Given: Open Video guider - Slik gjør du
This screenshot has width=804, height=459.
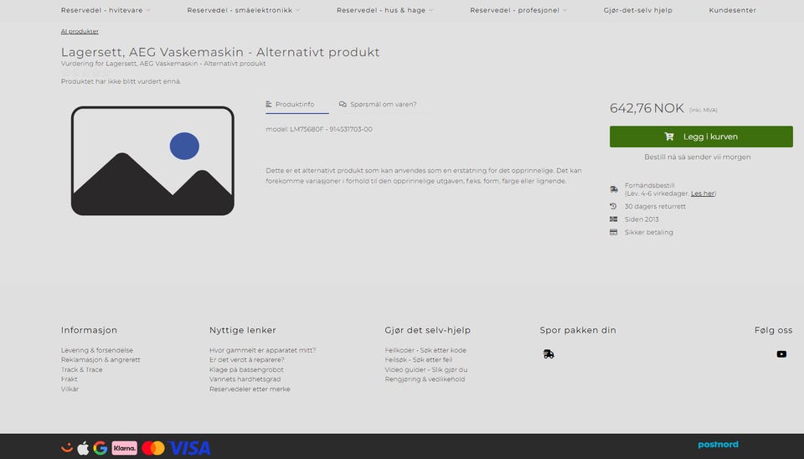Looking at the screenshot, I should tap(426, 369).
